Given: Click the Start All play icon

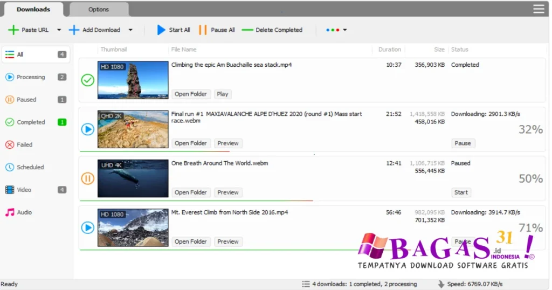Looking at the screenshot, I should [161, 30].
